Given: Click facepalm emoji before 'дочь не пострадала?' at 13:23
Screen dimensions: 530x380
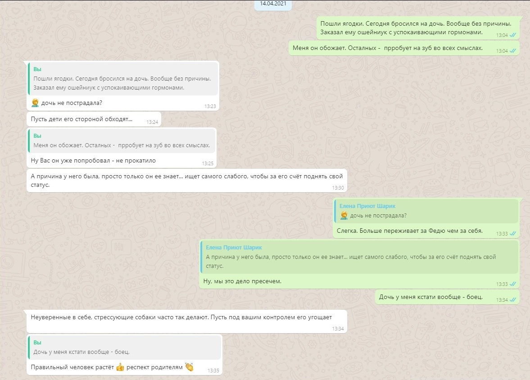Looking at the screenshot, I should tap(35, 103).
